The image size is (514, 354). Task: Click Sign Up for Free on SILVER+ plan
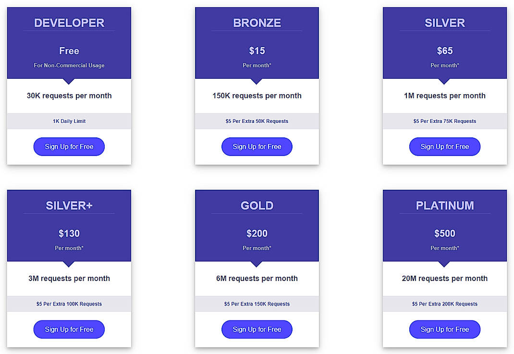coord(69,330)
